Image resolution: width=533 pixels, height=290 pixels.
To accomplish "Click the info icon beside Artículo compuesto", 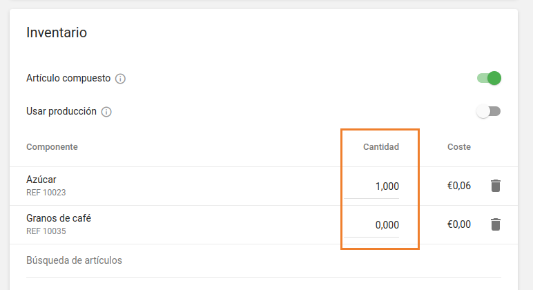I will point(120,79).
